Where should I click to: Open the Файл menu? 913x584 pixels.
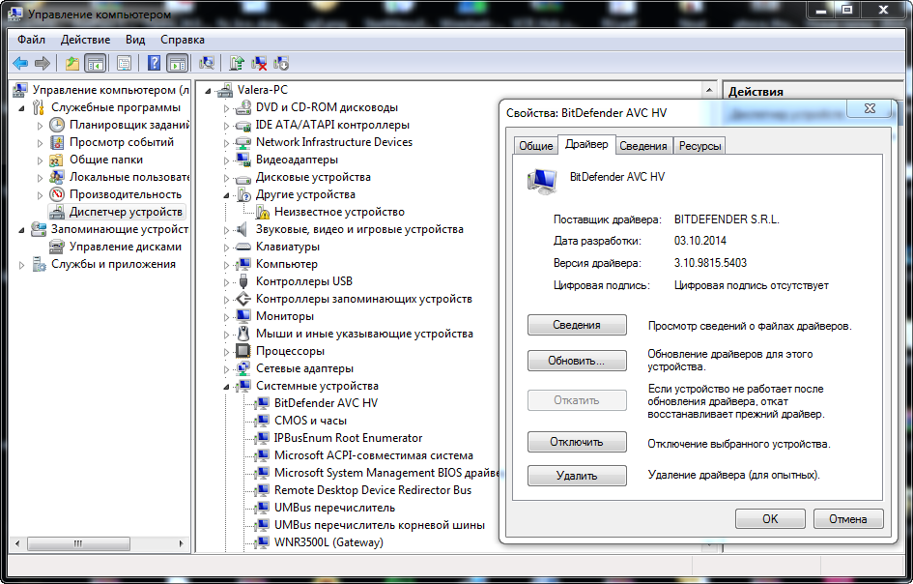(x=32, y=40)
